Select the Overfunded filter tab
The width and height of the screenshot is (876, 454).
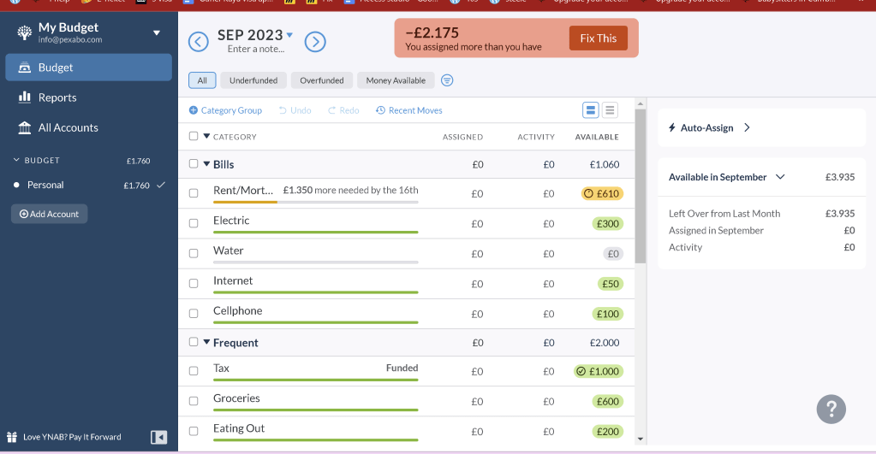coord(322,80)
